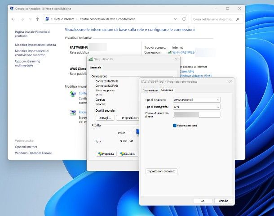Viewport: 274px width, 216px height.
Task: Click the search magnifier icon
Action: pyautogui.click(x=238, y=19)
